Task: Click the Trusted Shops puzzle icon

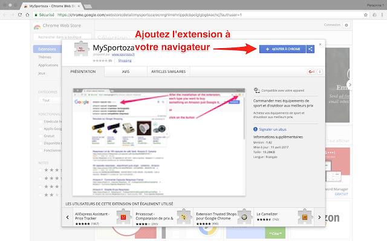Action: (244, 217)
